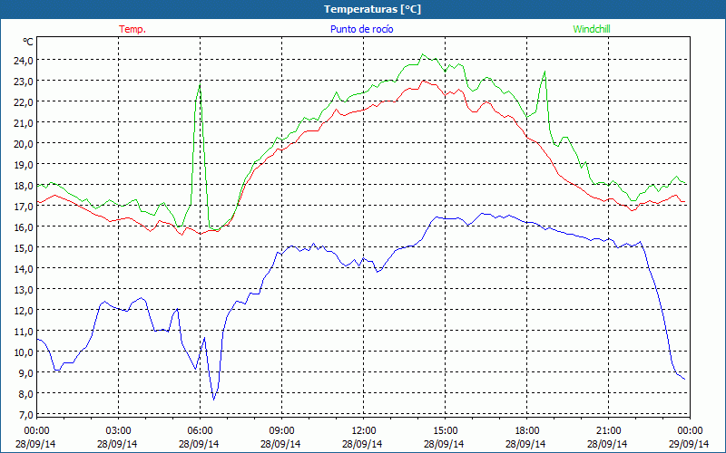The image size is (726, 453).
Task: Click the '21,0' y-axis value
Action: coord(24,122)
